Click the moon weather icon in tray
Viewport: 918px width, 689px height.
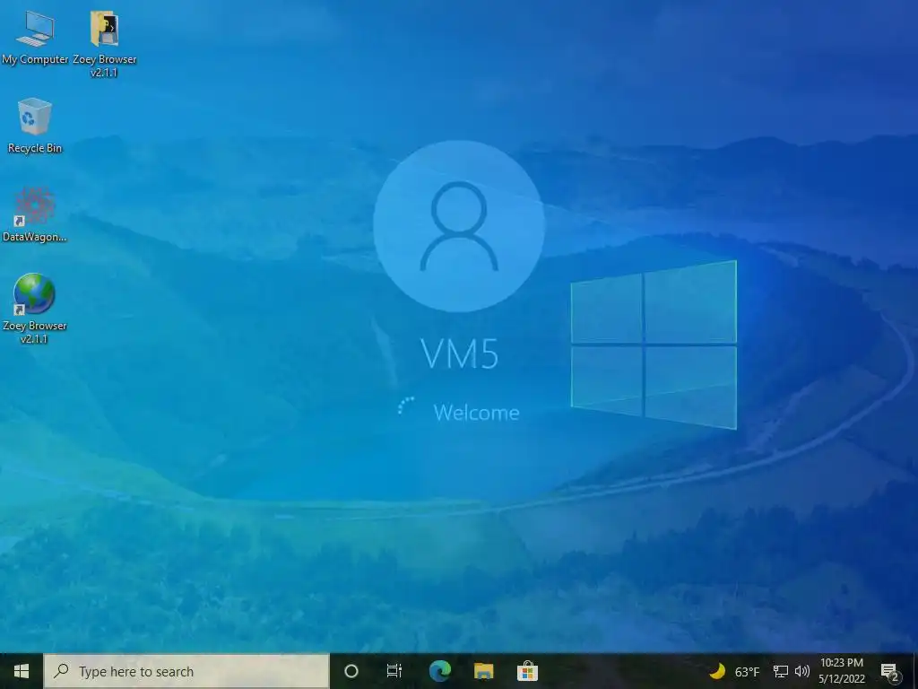(717, 671)
